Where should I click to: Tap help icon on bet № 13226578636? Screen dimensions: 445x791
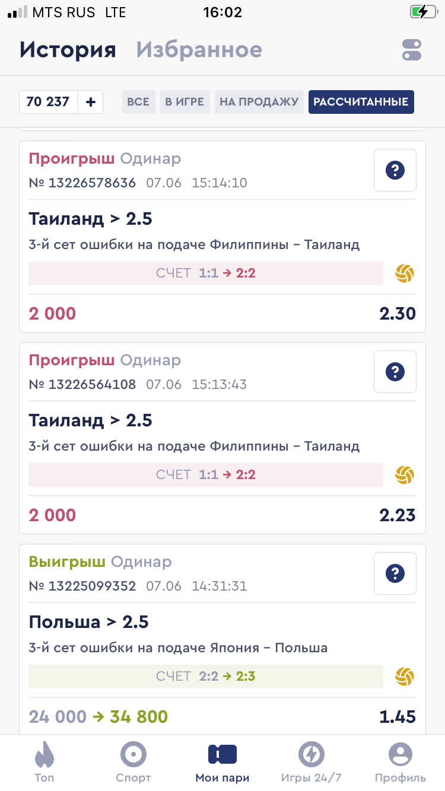point(395,170)
